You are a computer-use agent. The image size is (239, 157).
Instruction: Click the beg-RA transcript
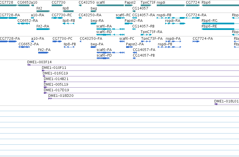click(94, 24)
